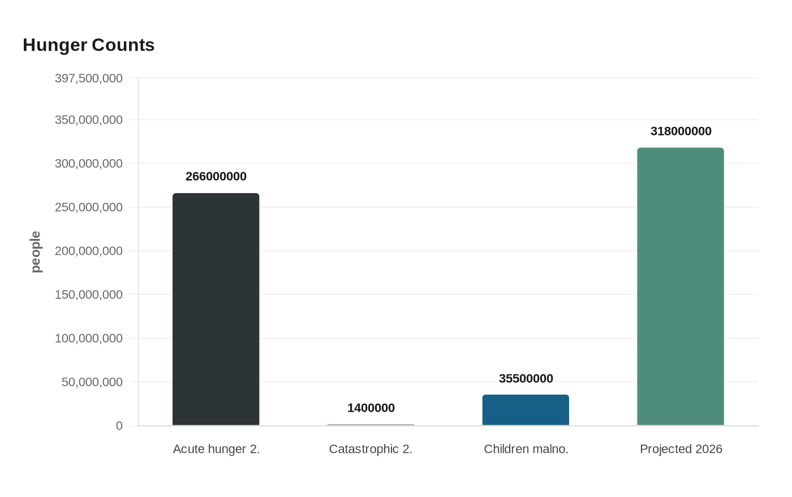Click the "Children malno." axis label

click(526, 450)
